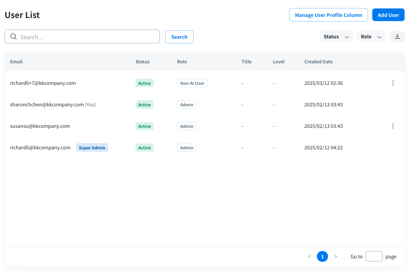The height and width of the screenshot is (271, 410).
Task: Click the Add User button
Action: (388, 15)
